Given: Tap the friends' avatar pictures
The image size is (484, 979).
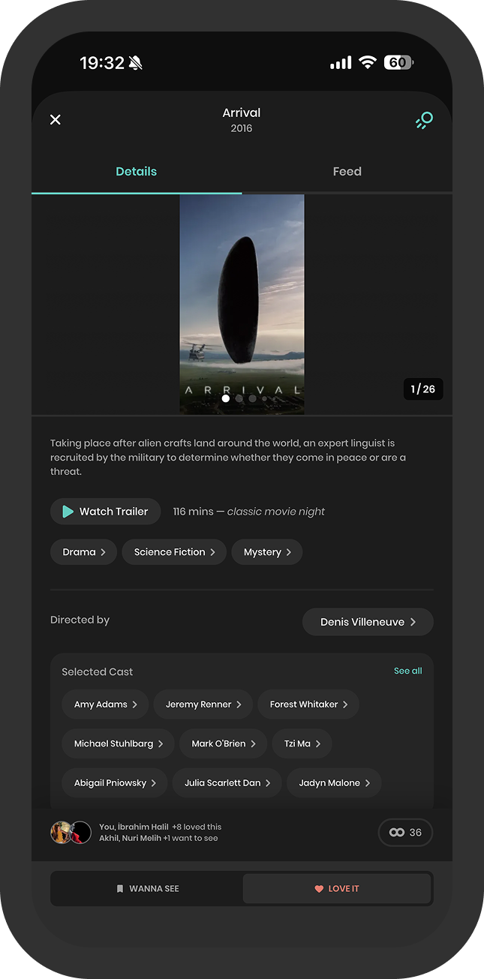Looking at the screenshot, I should pyautogui.click(x=71, y=832).
